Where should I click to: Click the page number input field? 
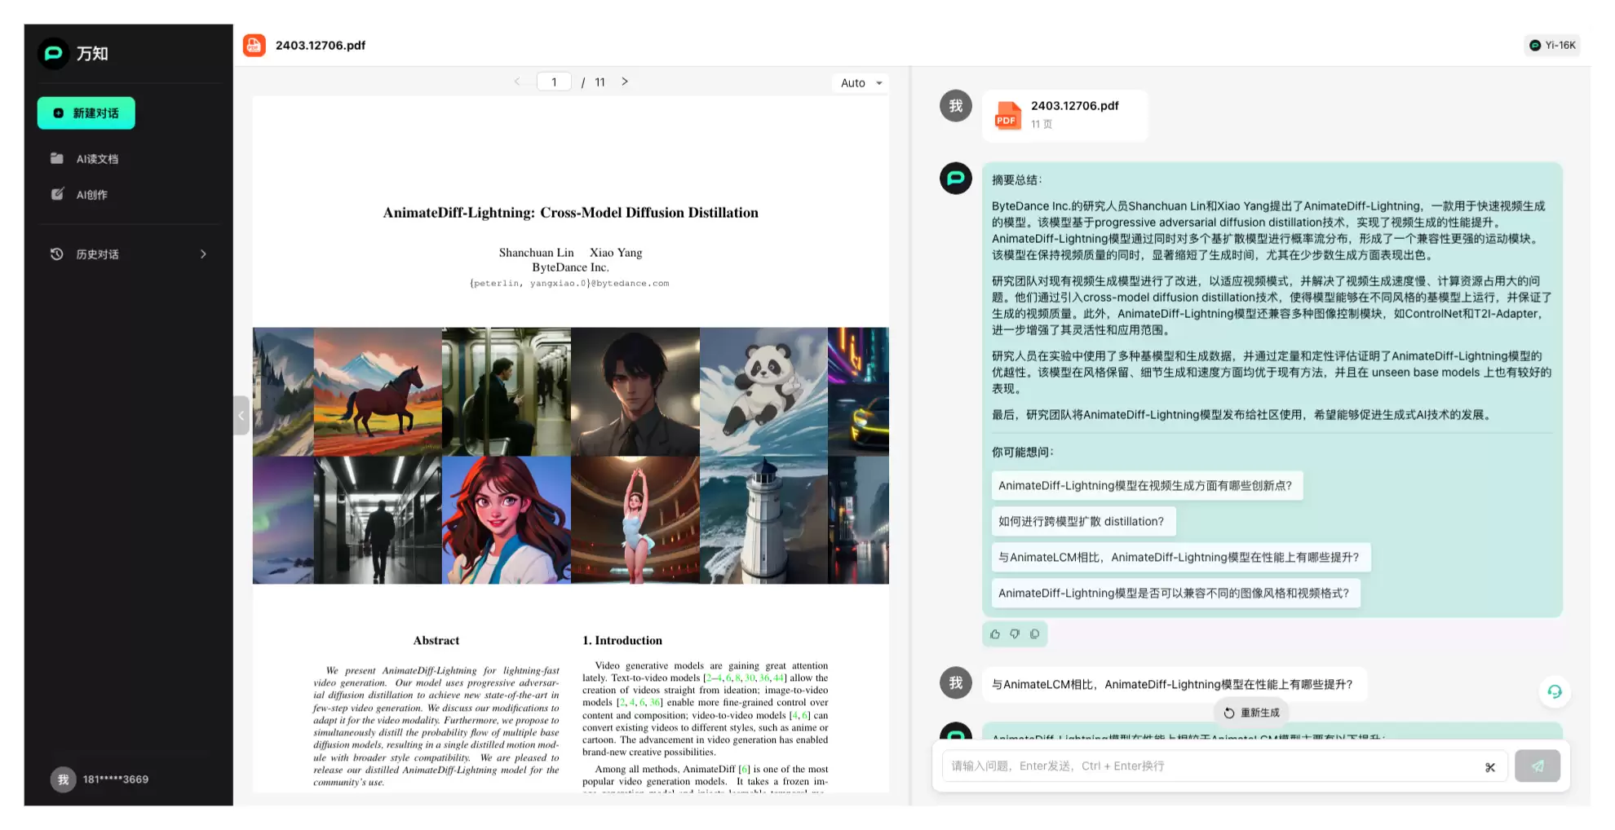554,82
